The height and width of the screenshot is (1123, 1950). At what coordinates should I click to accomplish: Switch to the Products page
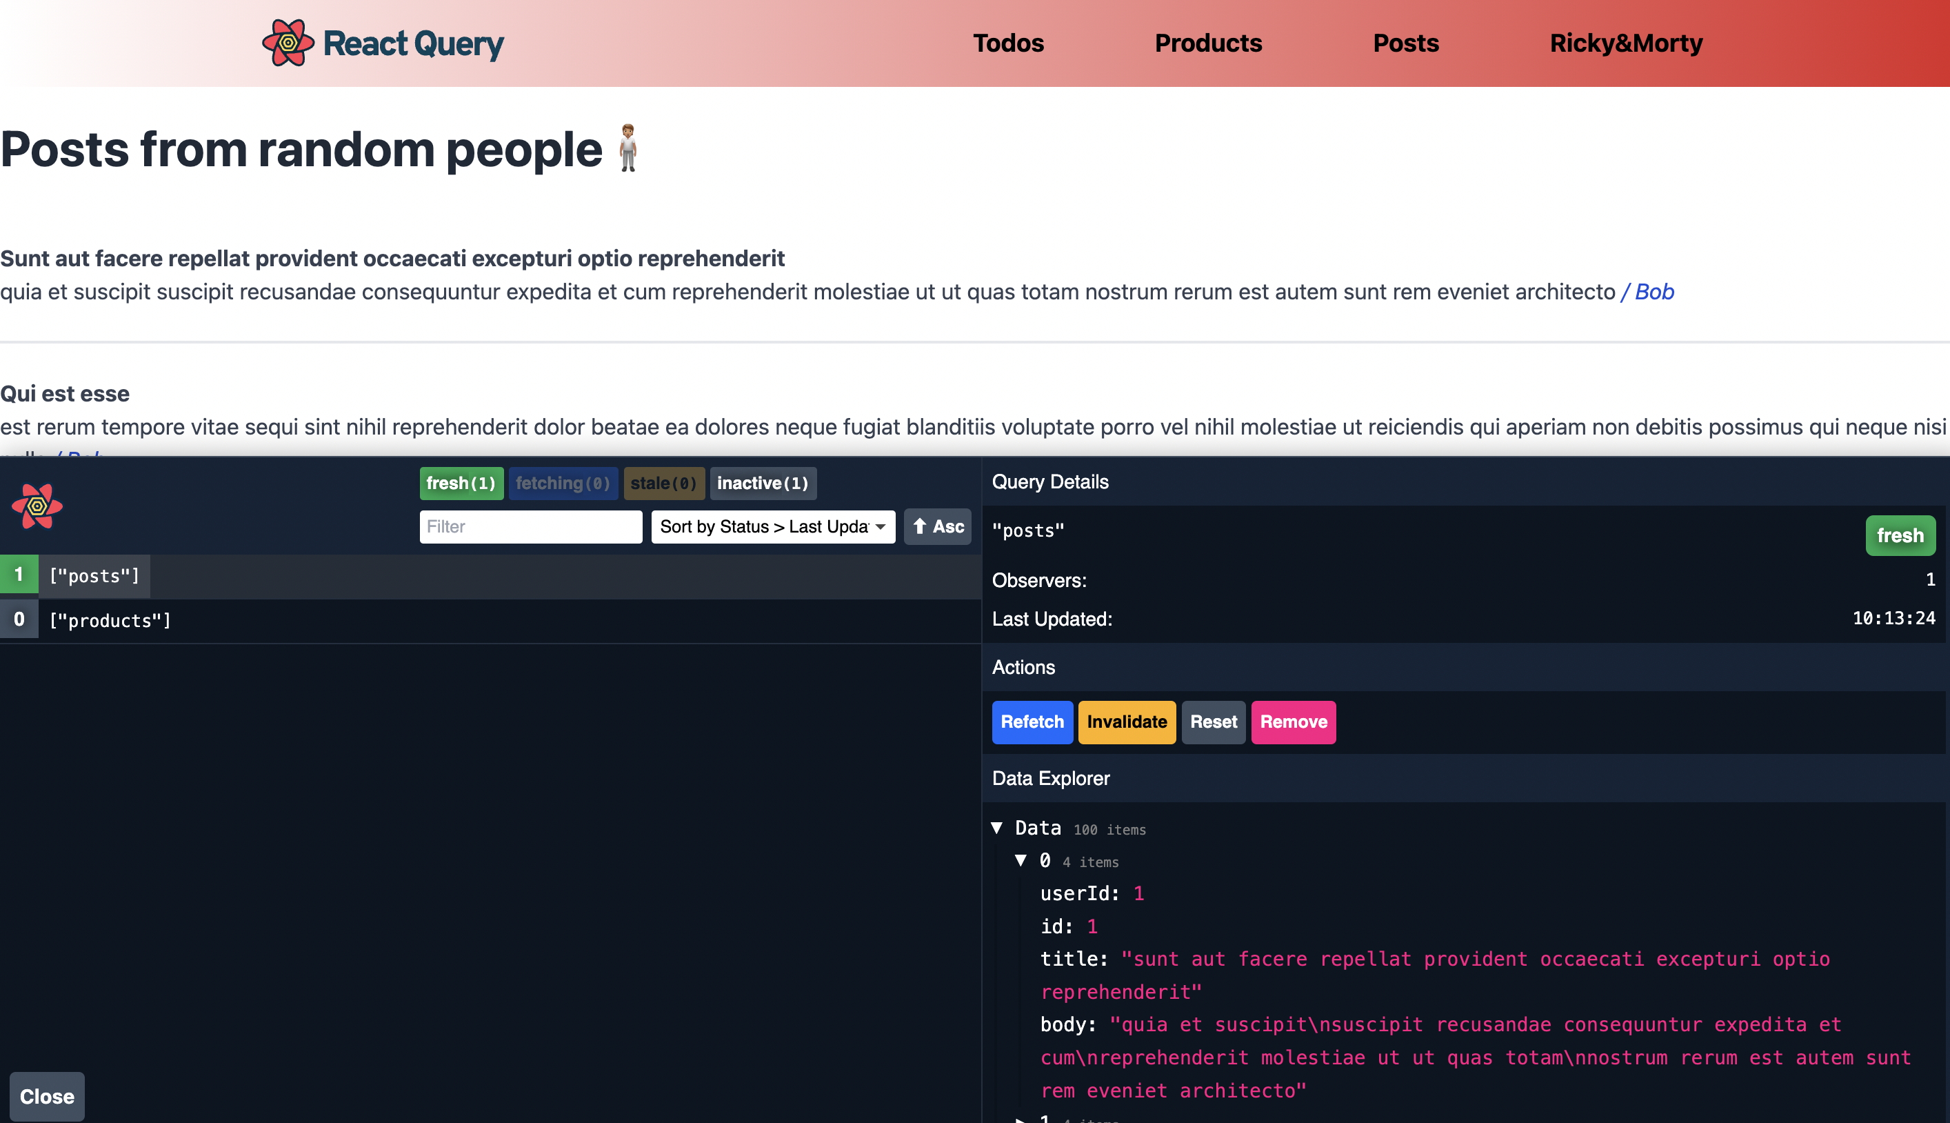tap(1208, 43)
